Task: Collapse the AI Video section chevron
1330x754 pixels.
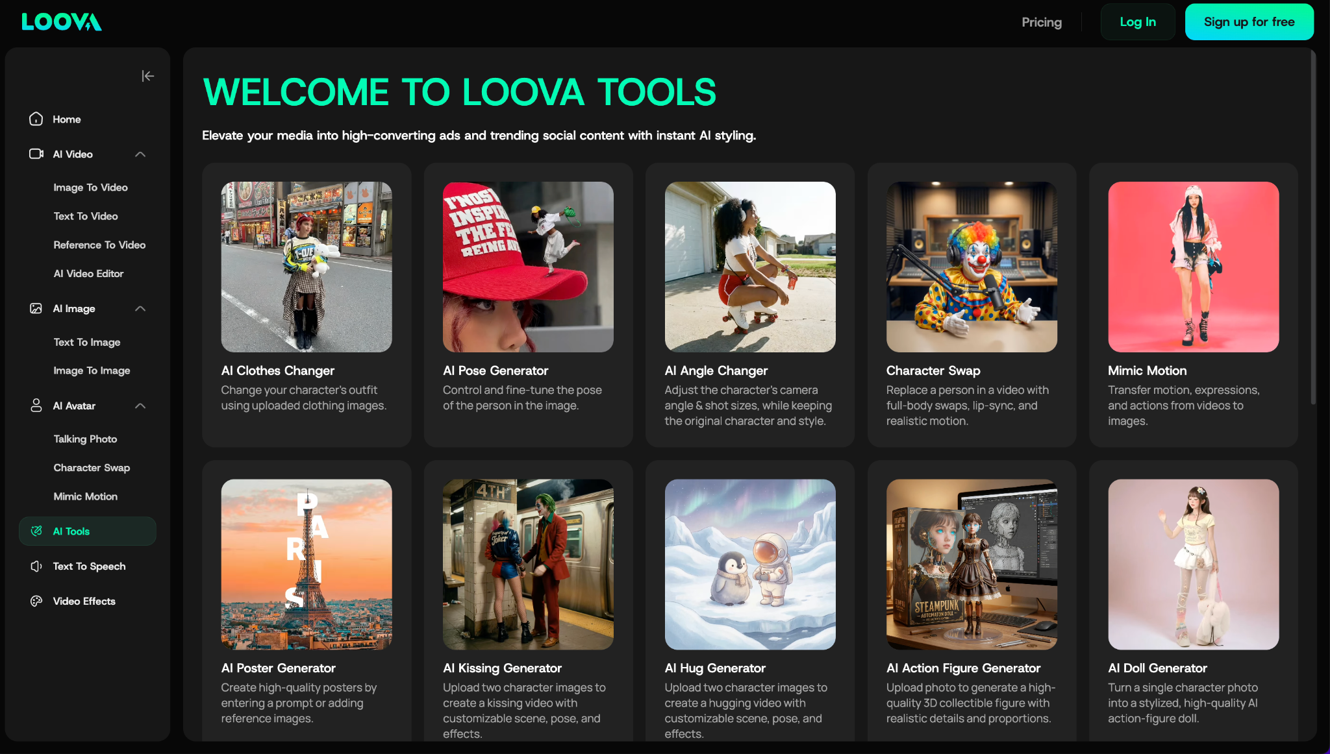Action: pos(140,154)
